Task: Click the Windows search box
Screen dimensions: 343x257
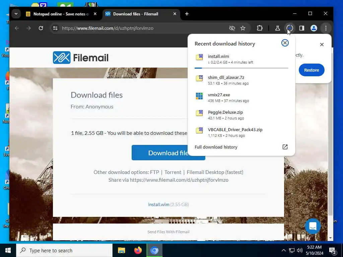Action: [64, 250]
